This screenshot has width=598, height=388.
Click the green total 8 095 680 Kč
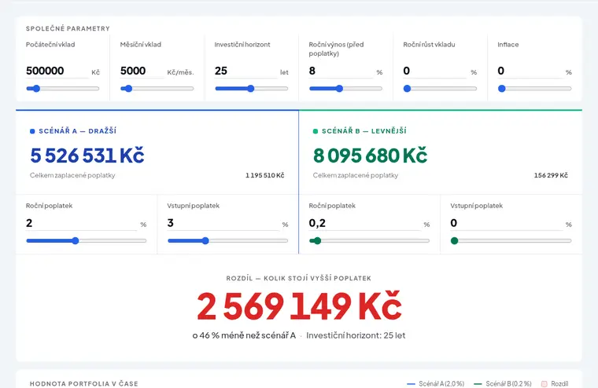point(371,156)
